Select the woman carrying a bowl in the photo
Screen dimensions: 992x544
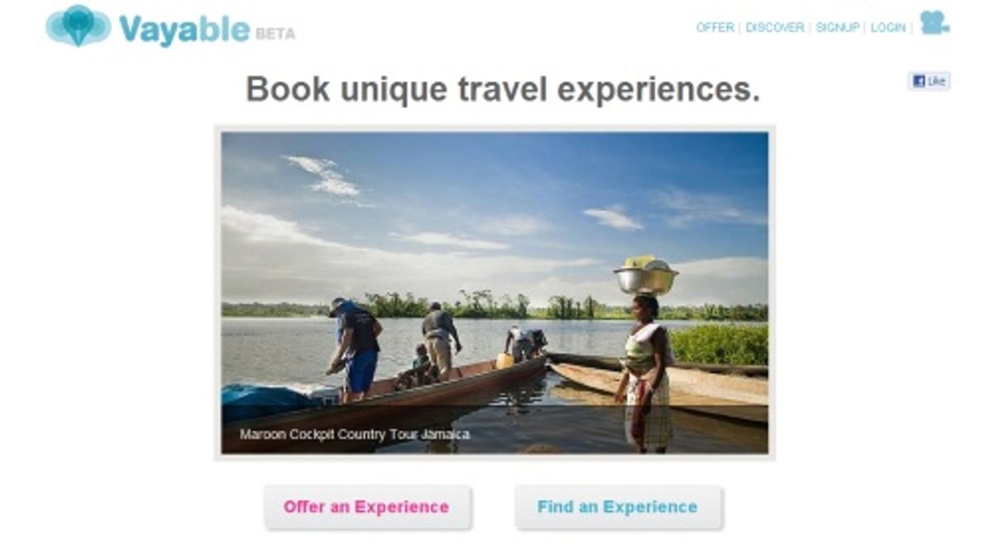click(x=646, y=356)
